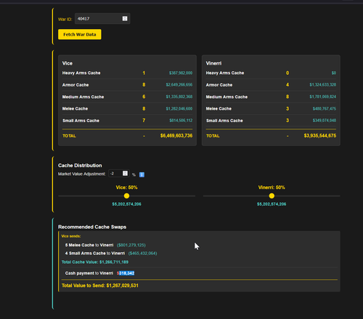Click Vice Heavy Arms Cache value $387,982,000
Viewport: 363px width, 319px height.
[x=181, y=73]
